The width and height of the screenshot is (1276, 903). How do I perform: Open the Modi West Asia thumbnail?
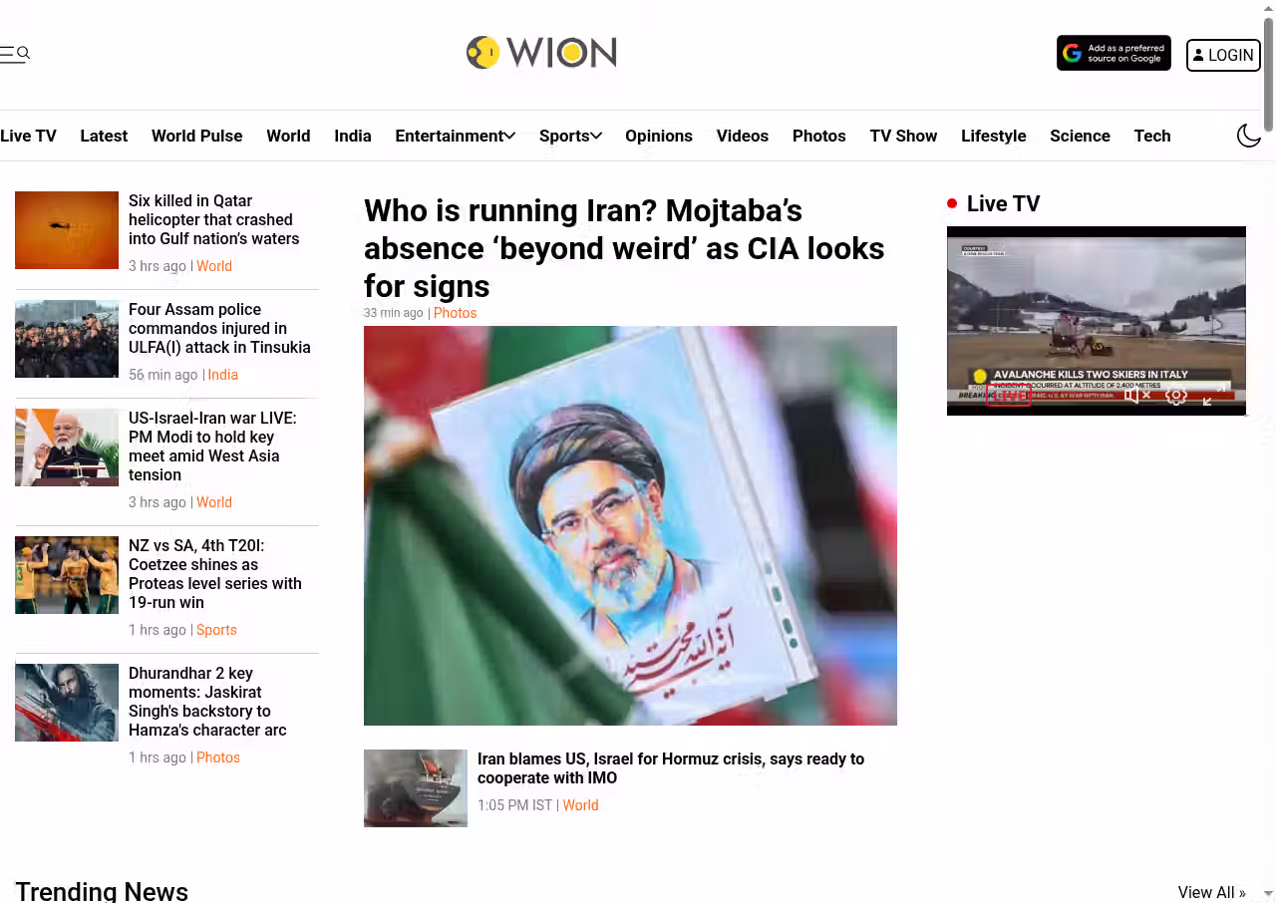(67, 448)
